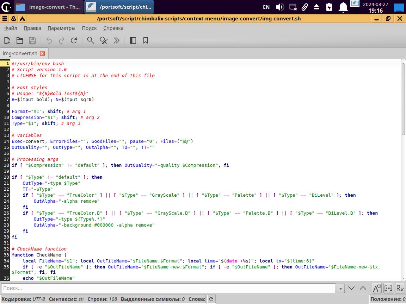Image resolution: width=406 pixels, height=304 pixels.
Task: Open Replace using the magnifier-with-pencil icon
Action: point(104,40)
